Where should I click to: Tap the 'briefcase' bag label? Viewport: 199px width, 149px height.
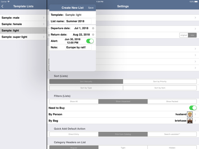click(181, 121)
